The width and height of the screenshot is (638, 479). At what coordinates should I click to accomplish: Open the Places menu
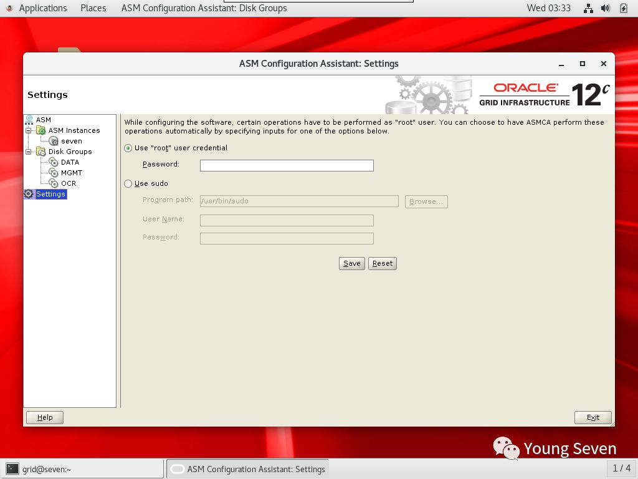pyautogui.click(x=93, y=8)
